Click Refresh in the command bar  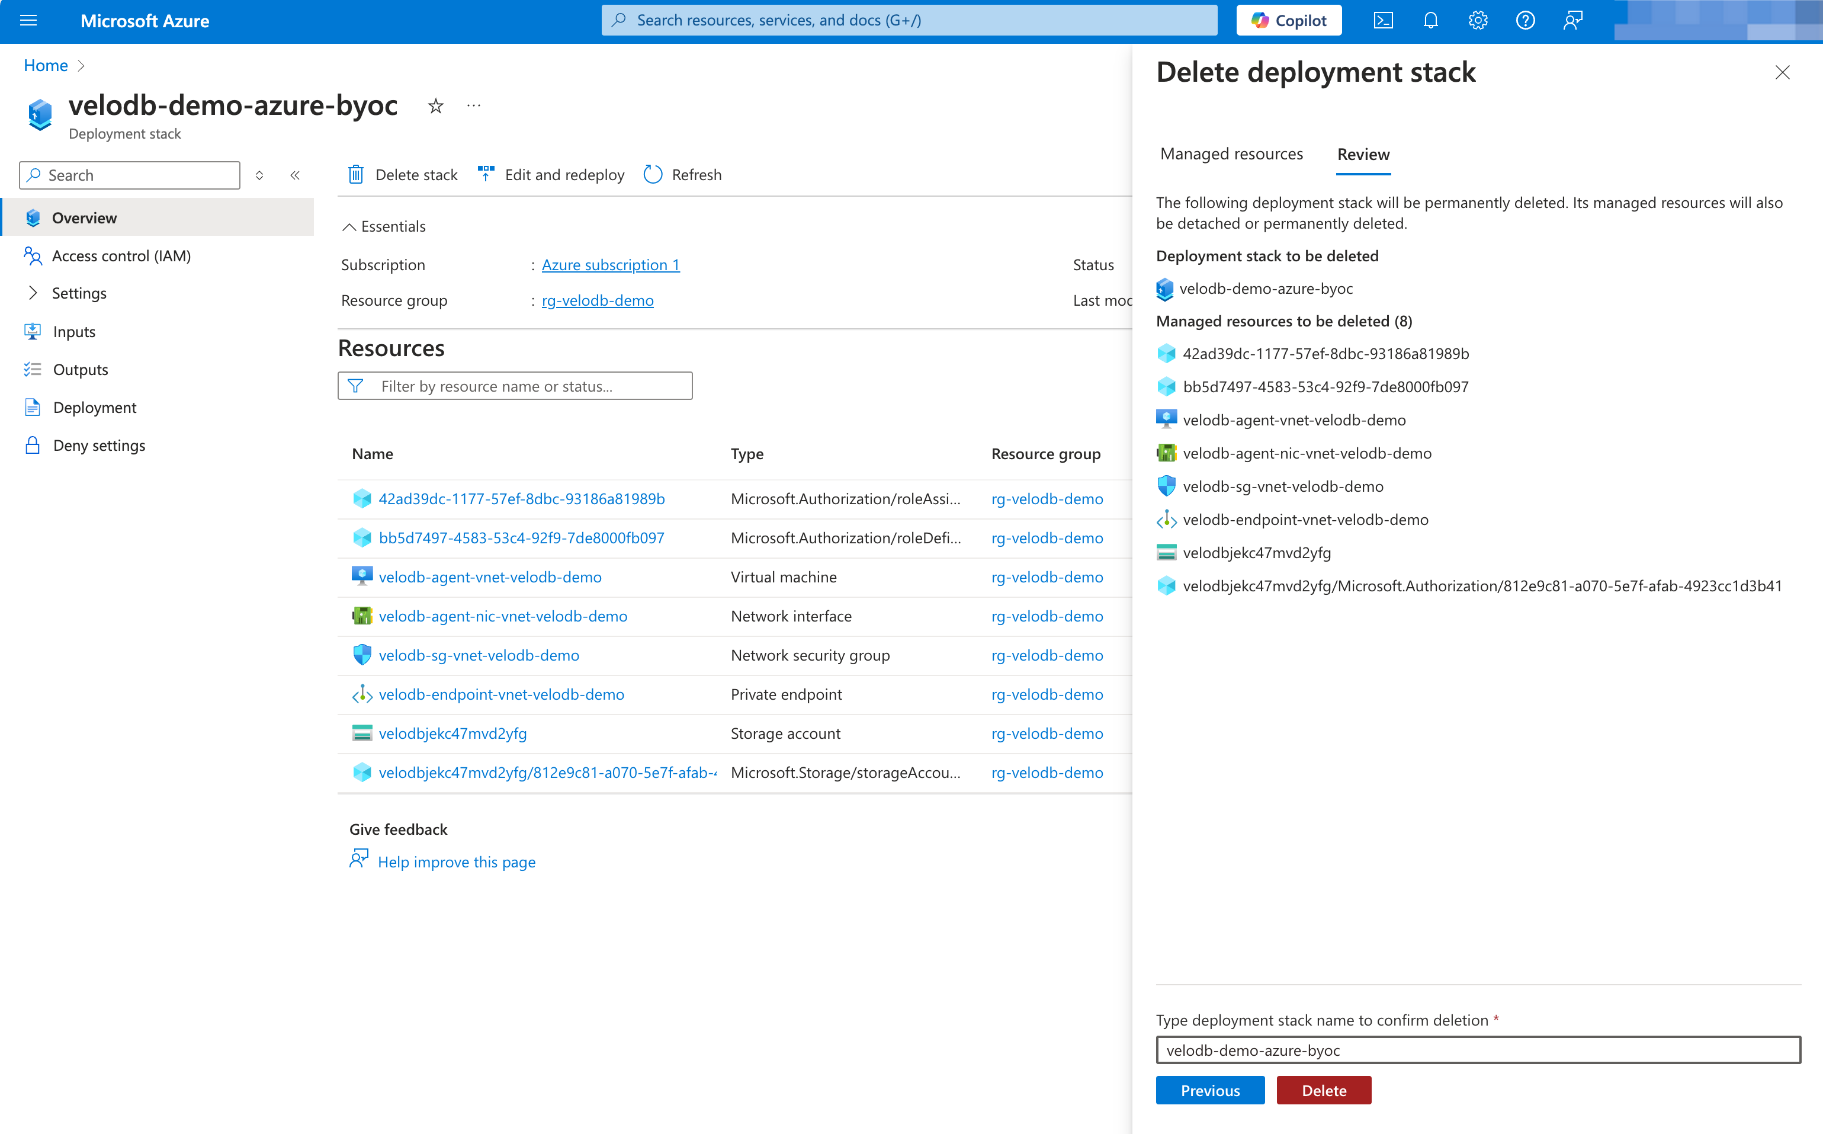pyautogui.click(x=683, y=175)
